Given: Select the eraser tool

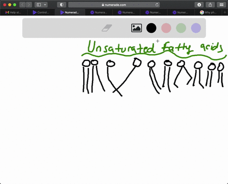Looking at the screenshot, I should pos(107,28).
